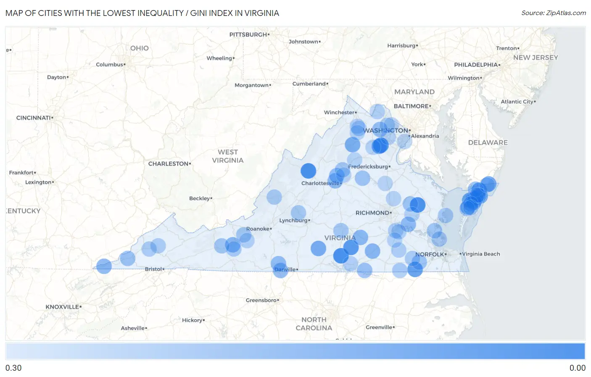Click the Trenton city label
Viewport: 591px width, 377px height.
(x=507, y=48)
